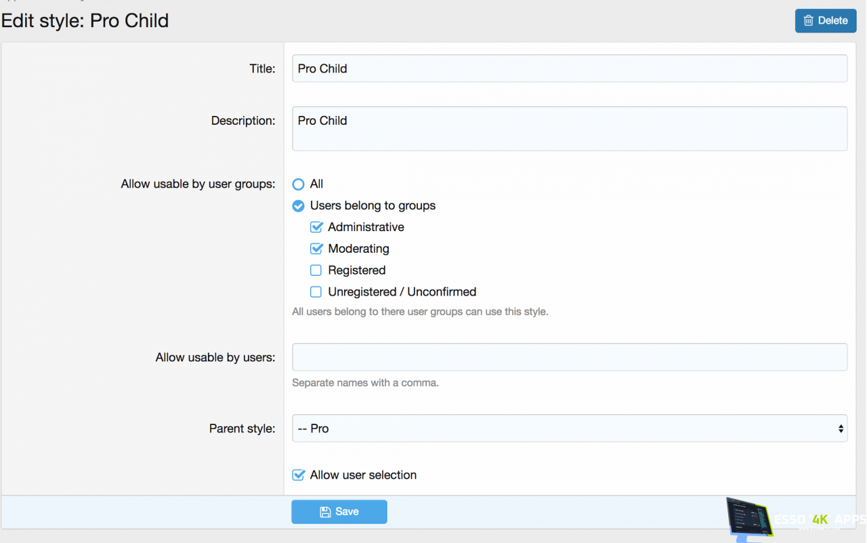Enable the Unregistered / Unconfirmed checkbox
Screen dimensions: 867x543
coord(316,292)
